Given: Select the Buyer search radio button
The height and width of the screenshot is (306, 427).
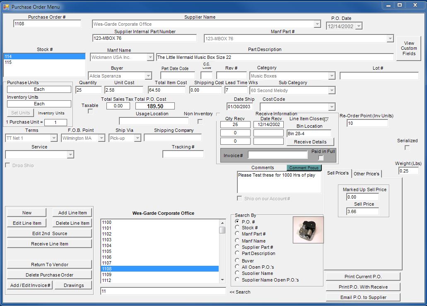Looking at the screenshot, I should click(x=237, y=260).
